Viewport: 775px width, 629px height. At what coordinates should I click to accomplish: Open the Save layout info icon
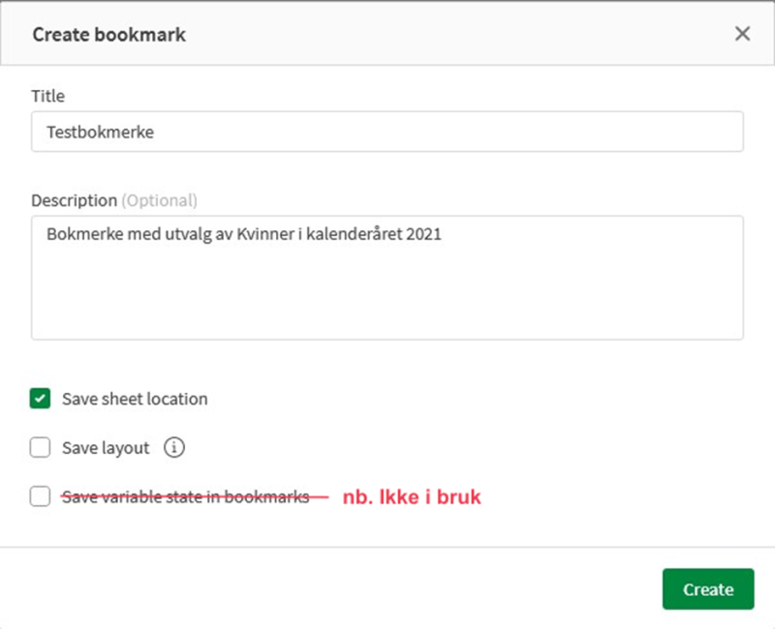pyautogui.click(x=174, y=447)
